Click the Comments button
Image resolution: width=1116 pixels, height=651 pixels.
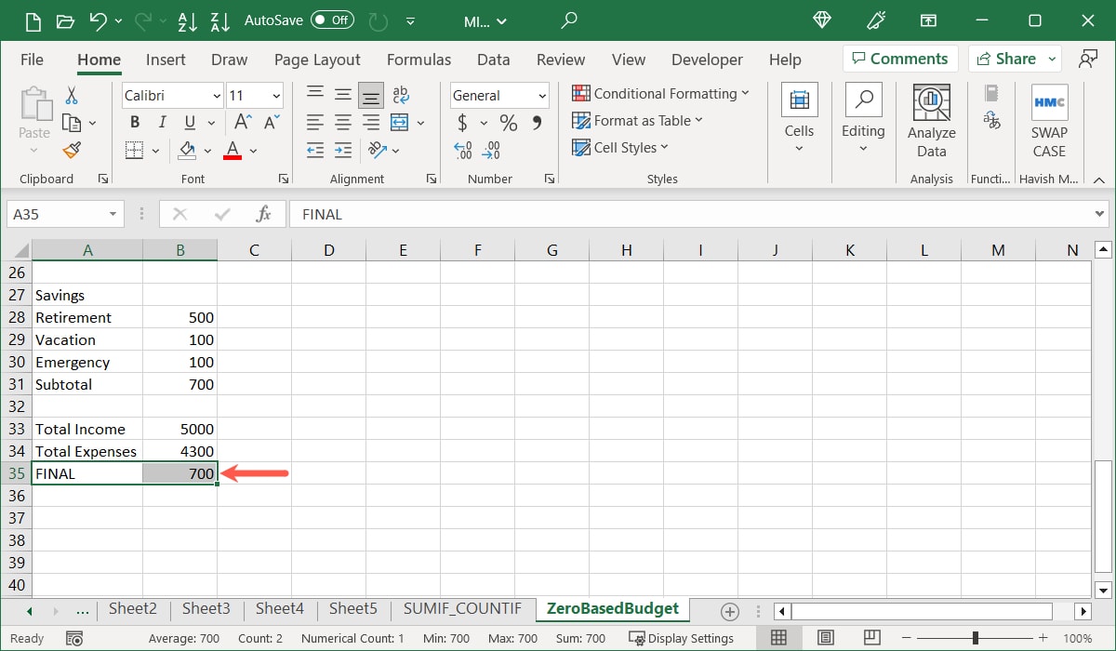(x=900, y=59)
